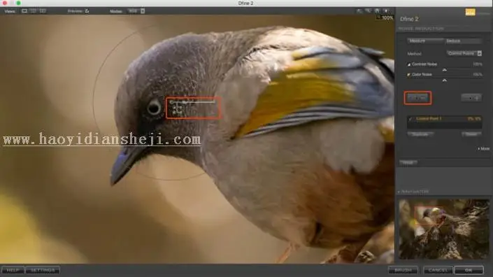The height and width of the screenshot is (277, 493).
Task: Toggle the Contrast Noise checkbox
Action: coord(409,64)
